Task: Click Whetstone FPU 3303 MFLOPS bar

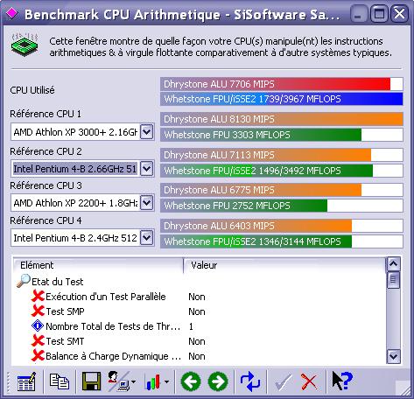Action: click(x=282, y=135)
